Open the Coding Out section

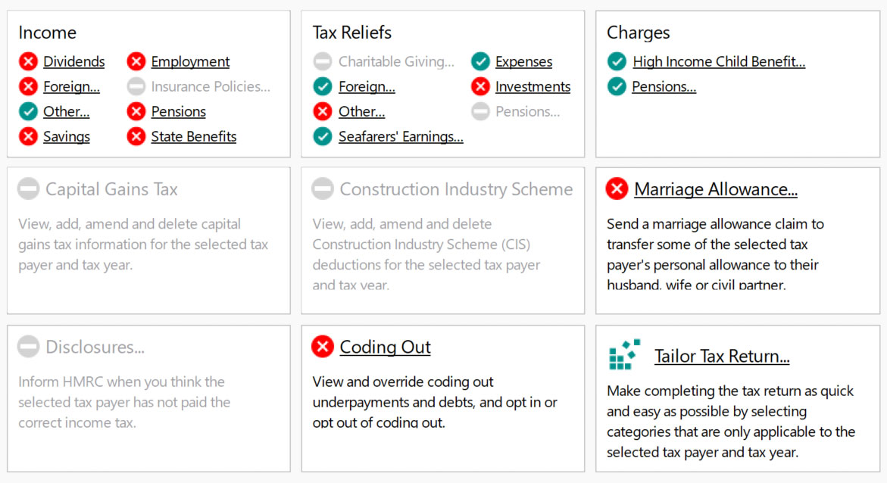click(385, 347)
